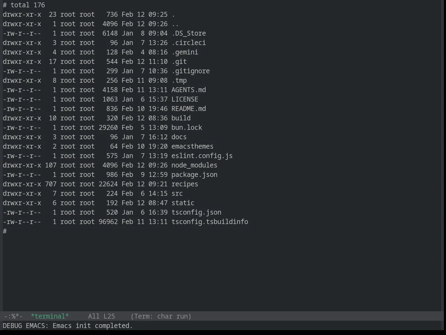Viewport: 446px width, 335px height.
Task: Click the .DS_Store file name
Action: point(189,33)
